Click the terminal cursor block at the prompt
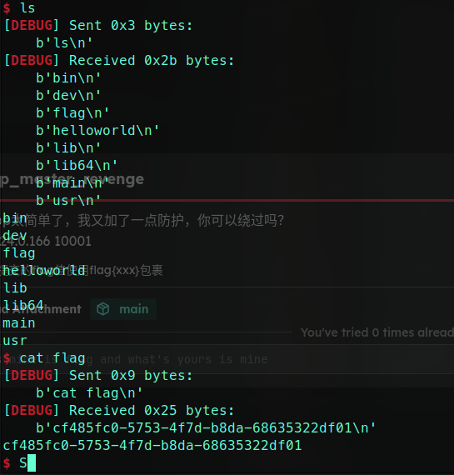 point(32,462)
